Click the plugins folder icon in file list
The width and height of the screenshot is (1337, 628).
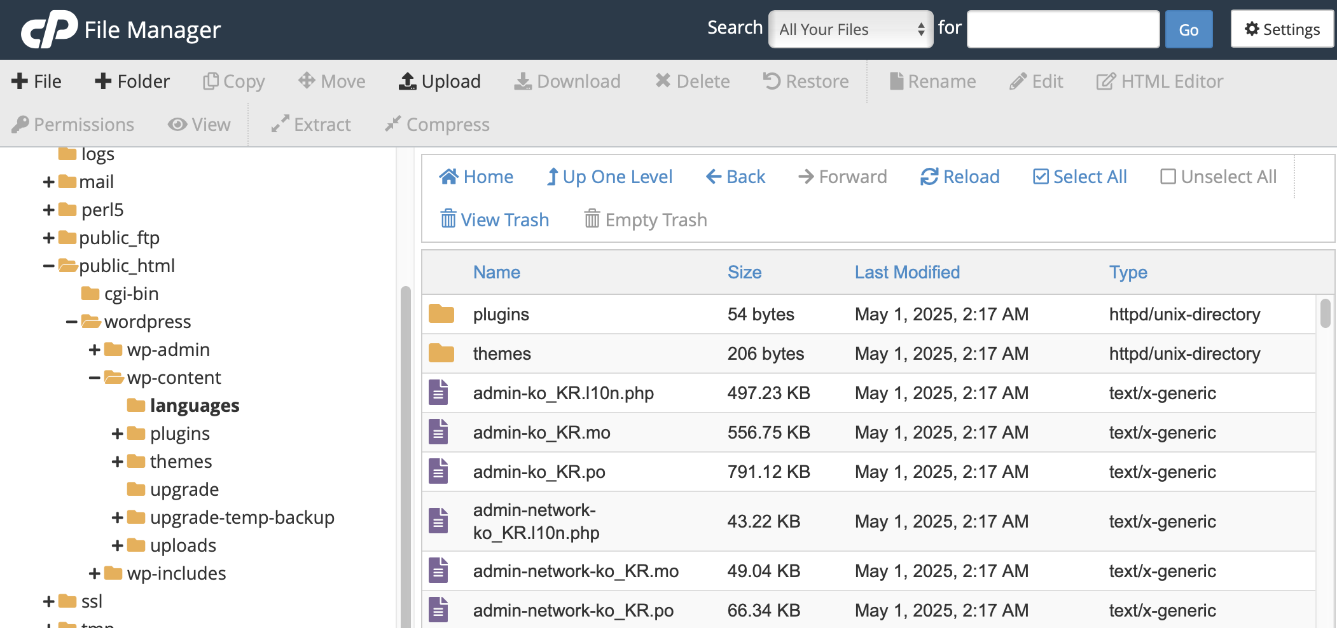[x=441, y=314]
